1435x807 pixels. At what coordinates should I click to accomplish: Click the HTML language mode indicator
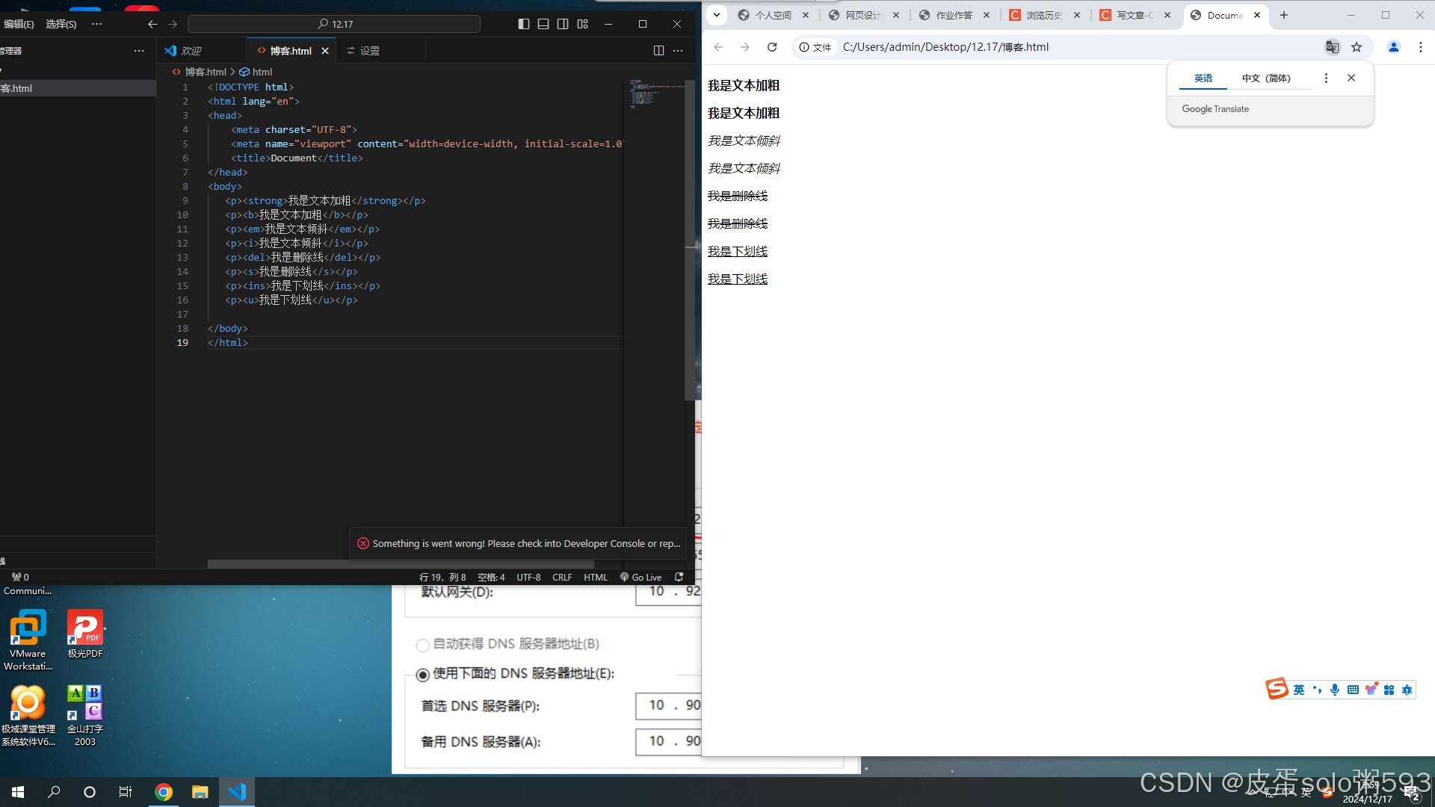595,577
